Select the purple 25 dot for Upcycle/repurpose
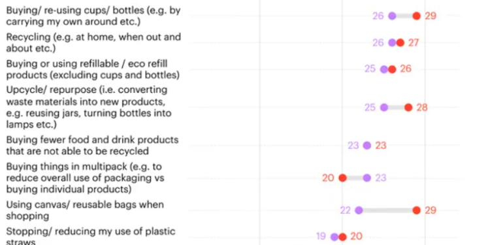The height and width of the screenshot is (245, 490). point(384,108)
